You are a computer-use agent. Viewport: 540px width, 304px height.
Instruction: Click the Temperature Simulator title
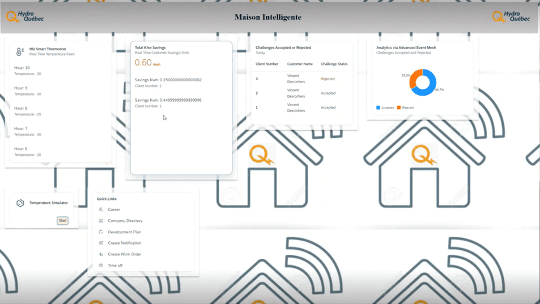pyautogui.click(x=49, y=203)
